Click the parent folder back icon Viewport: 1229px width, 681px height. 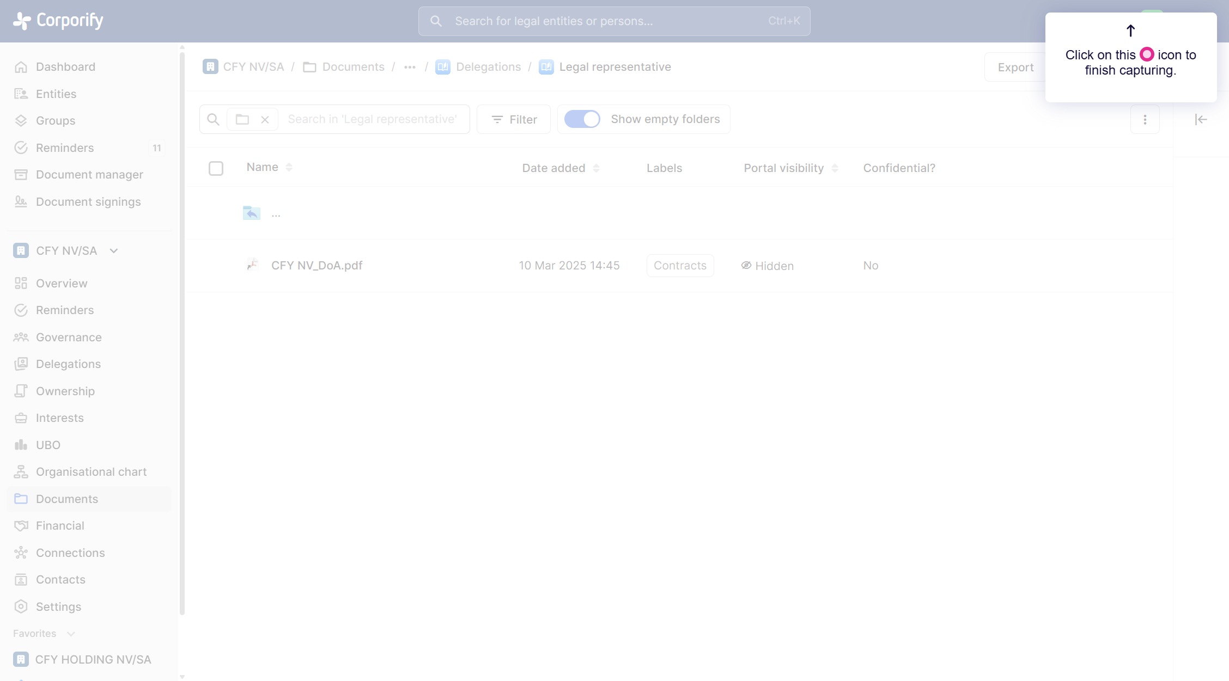click(251, 213)
